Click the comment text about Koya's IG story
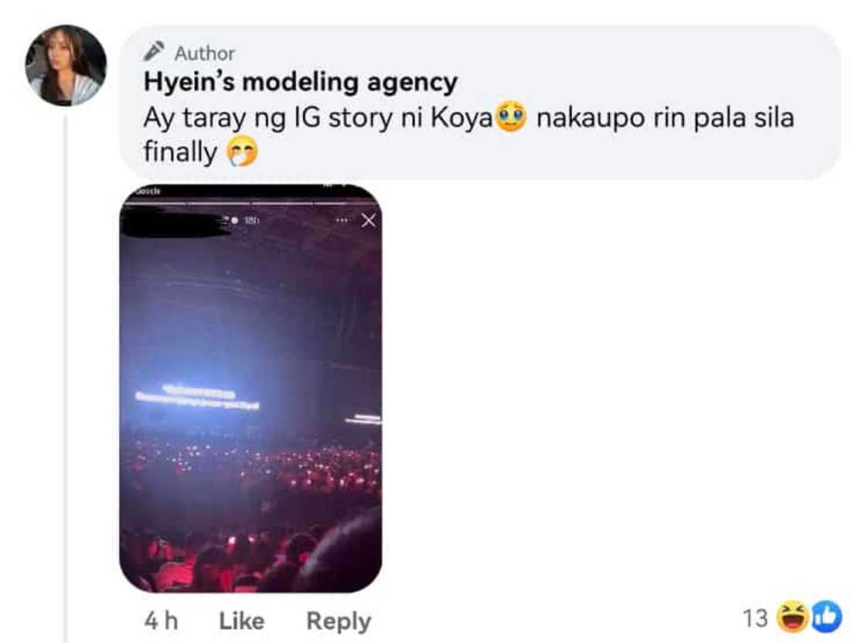The image size is (866, 643). coord(469,134)
